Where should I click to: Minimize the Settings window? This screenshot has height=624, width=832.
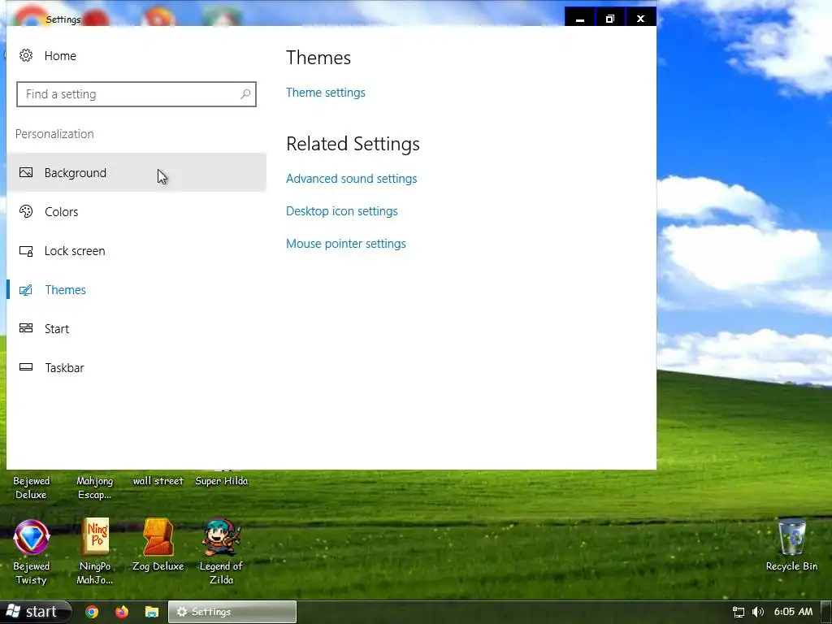[x=580, y=18]
